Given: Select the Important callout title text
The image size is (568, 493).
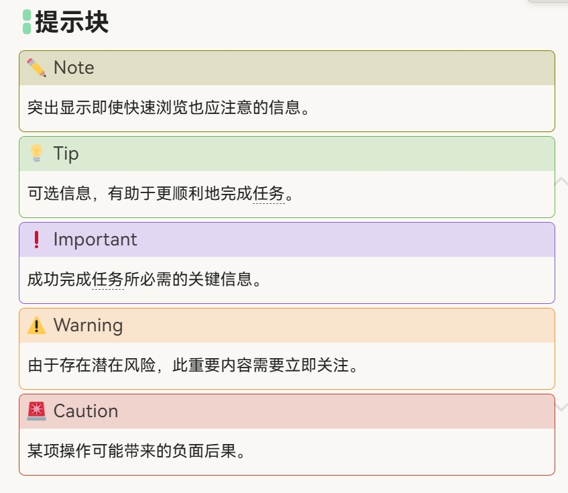Looking at the screenshot, I should [x=95, y=239].
